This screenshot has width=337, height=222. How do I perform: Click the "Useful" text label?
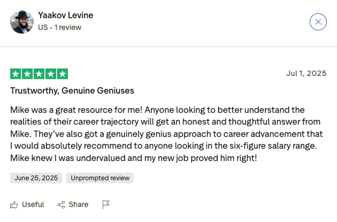point(33,204)
